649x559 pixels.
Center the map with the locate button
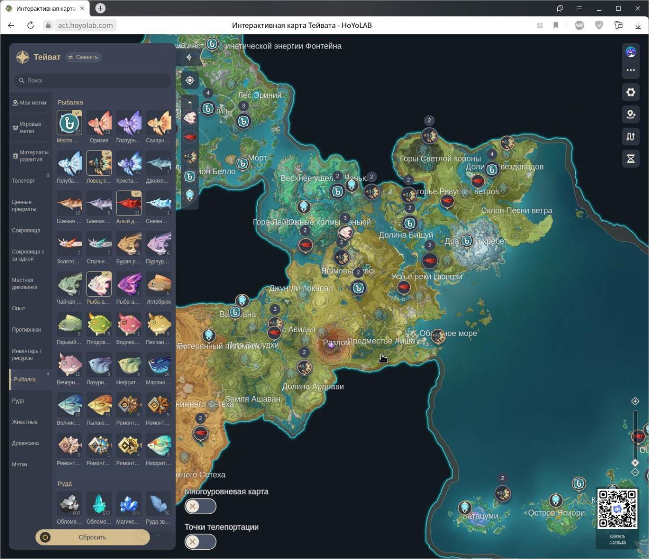(190, 80)
